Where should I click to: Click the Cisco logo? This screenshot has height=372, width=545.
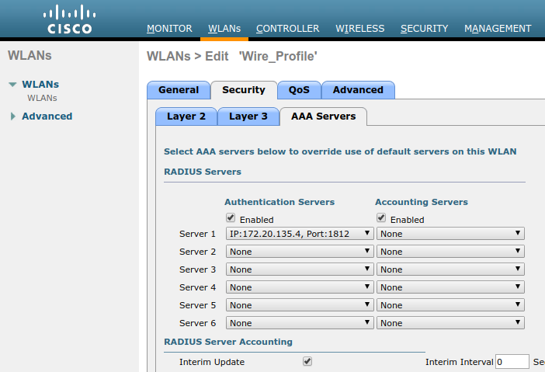pyautogui.click(x=69, y=19)
